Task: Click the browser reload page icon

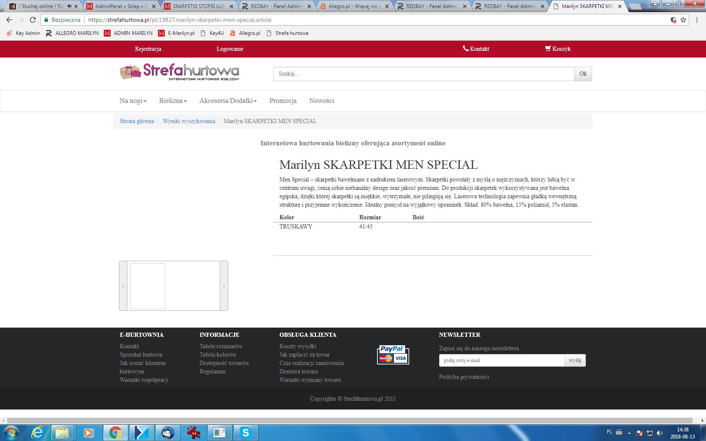Action: click(x=33, y=20)
